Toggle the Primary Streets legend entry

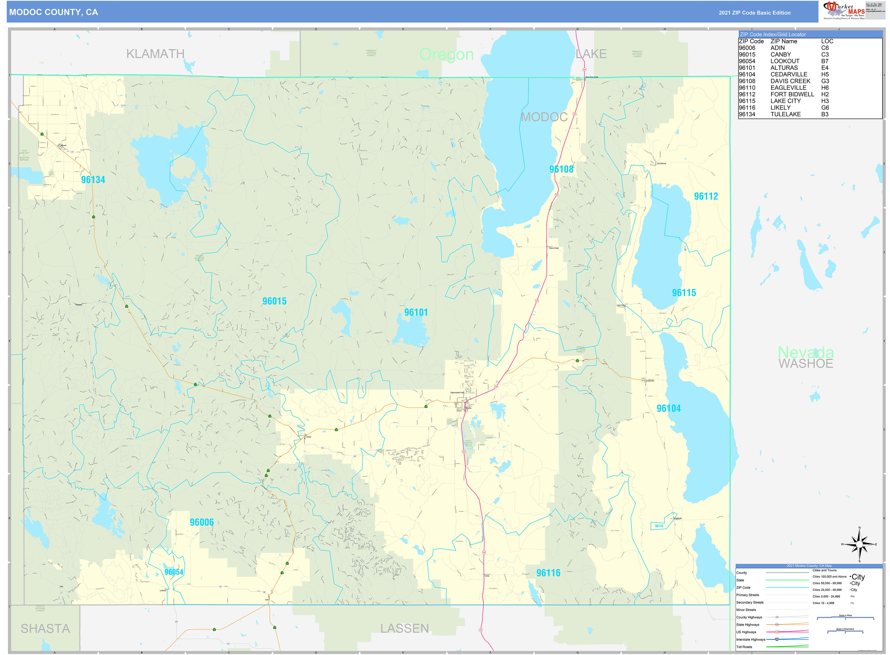pos(787,595)
